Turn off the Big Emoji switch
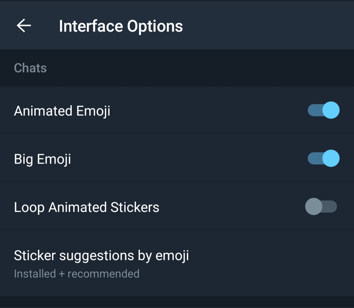354x308 pixels. [x=324, y=159]
